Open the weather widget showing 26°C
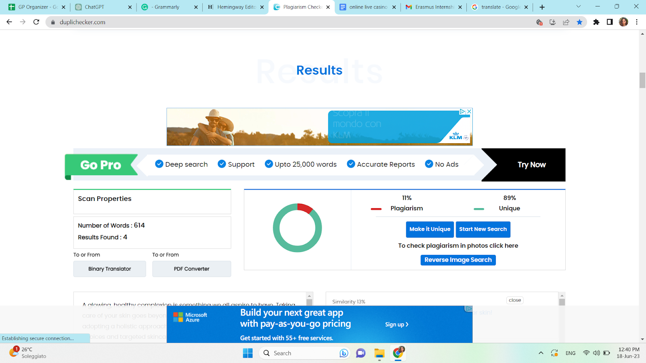 tap(28, 353)
